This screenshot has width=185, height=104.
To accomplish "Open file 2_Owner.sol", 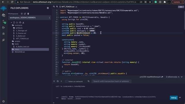I will 21,33.
